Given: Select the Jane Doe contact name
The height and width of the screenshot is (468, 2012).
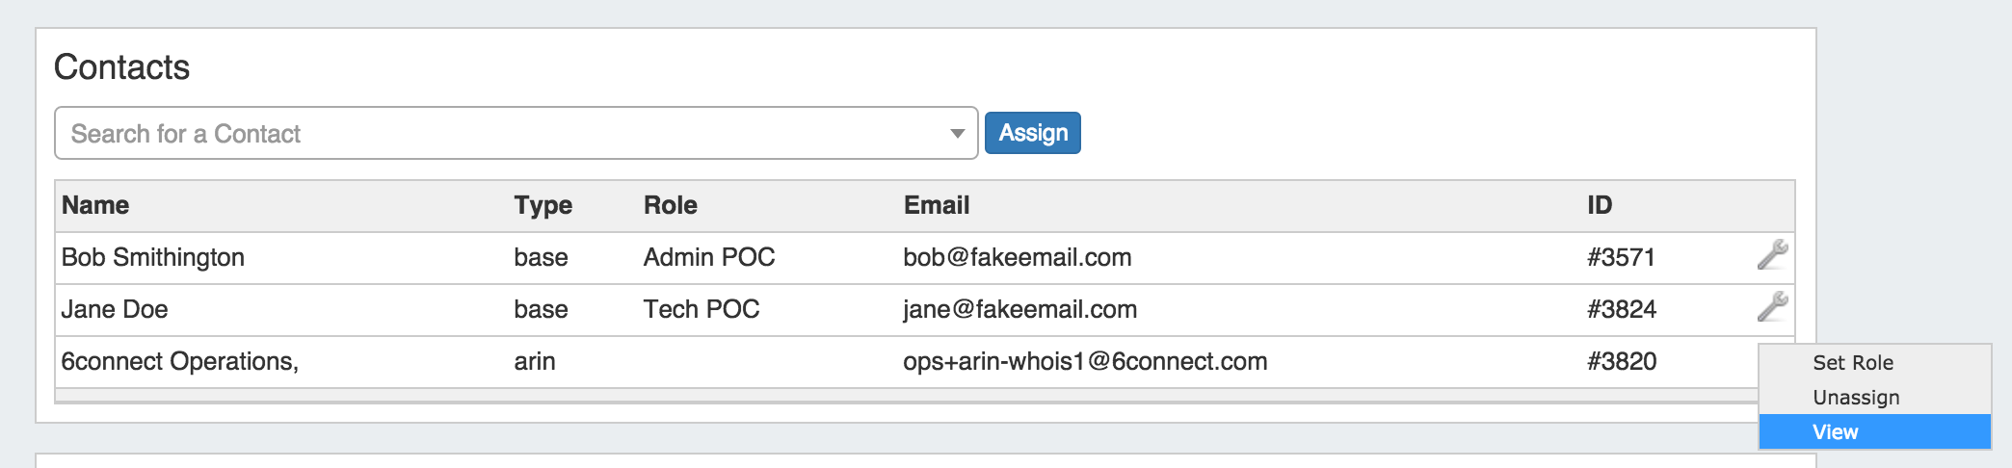Looking at the screenshot, I should 114,309.
